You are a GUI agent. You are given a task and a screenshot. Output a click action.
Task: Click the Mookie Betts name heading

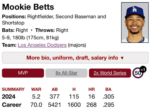click(28, 7)
